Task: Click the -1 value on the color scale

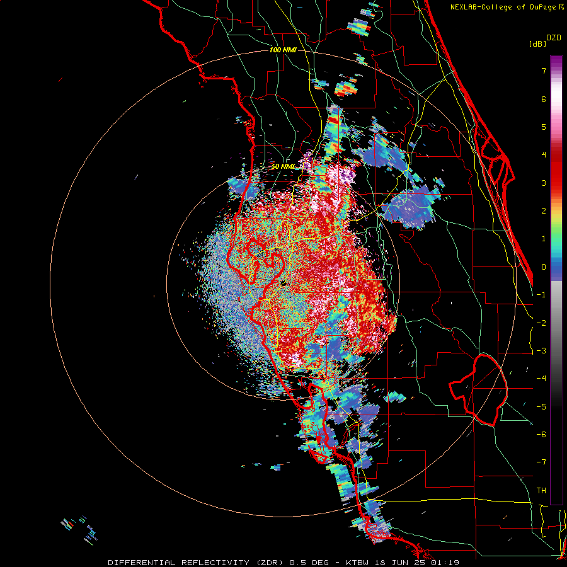Action: click(541, 295)
